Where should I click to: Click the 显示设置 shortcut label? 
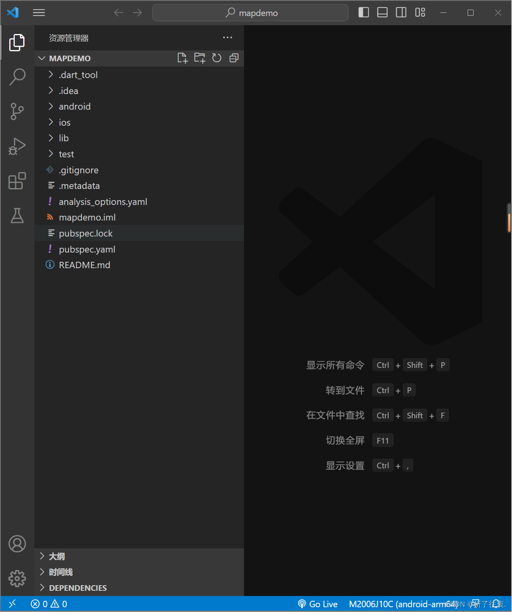[345, 466]
